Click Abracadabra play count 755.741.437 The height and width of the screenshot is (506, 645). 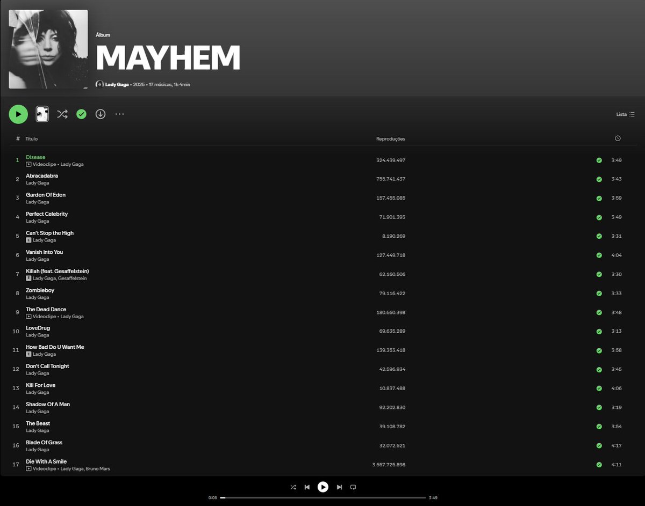(391, 179)
